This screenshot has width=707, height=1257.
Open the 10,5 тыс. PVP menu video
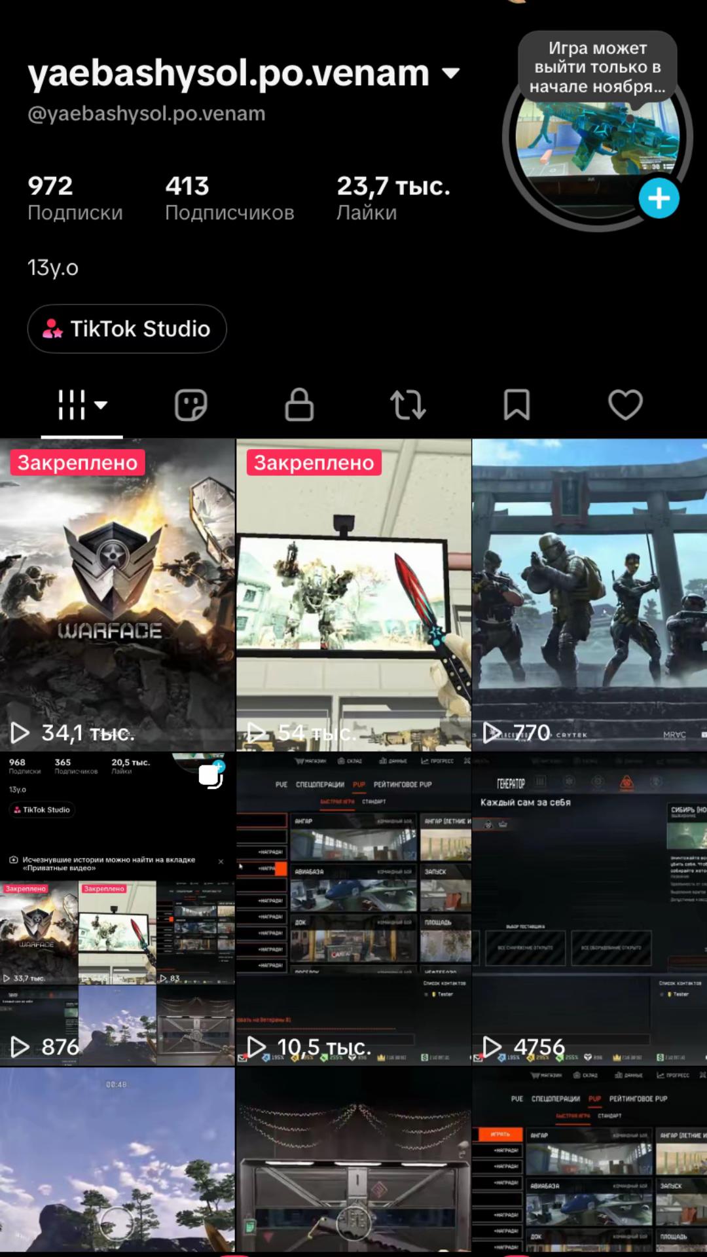point(353,909)
